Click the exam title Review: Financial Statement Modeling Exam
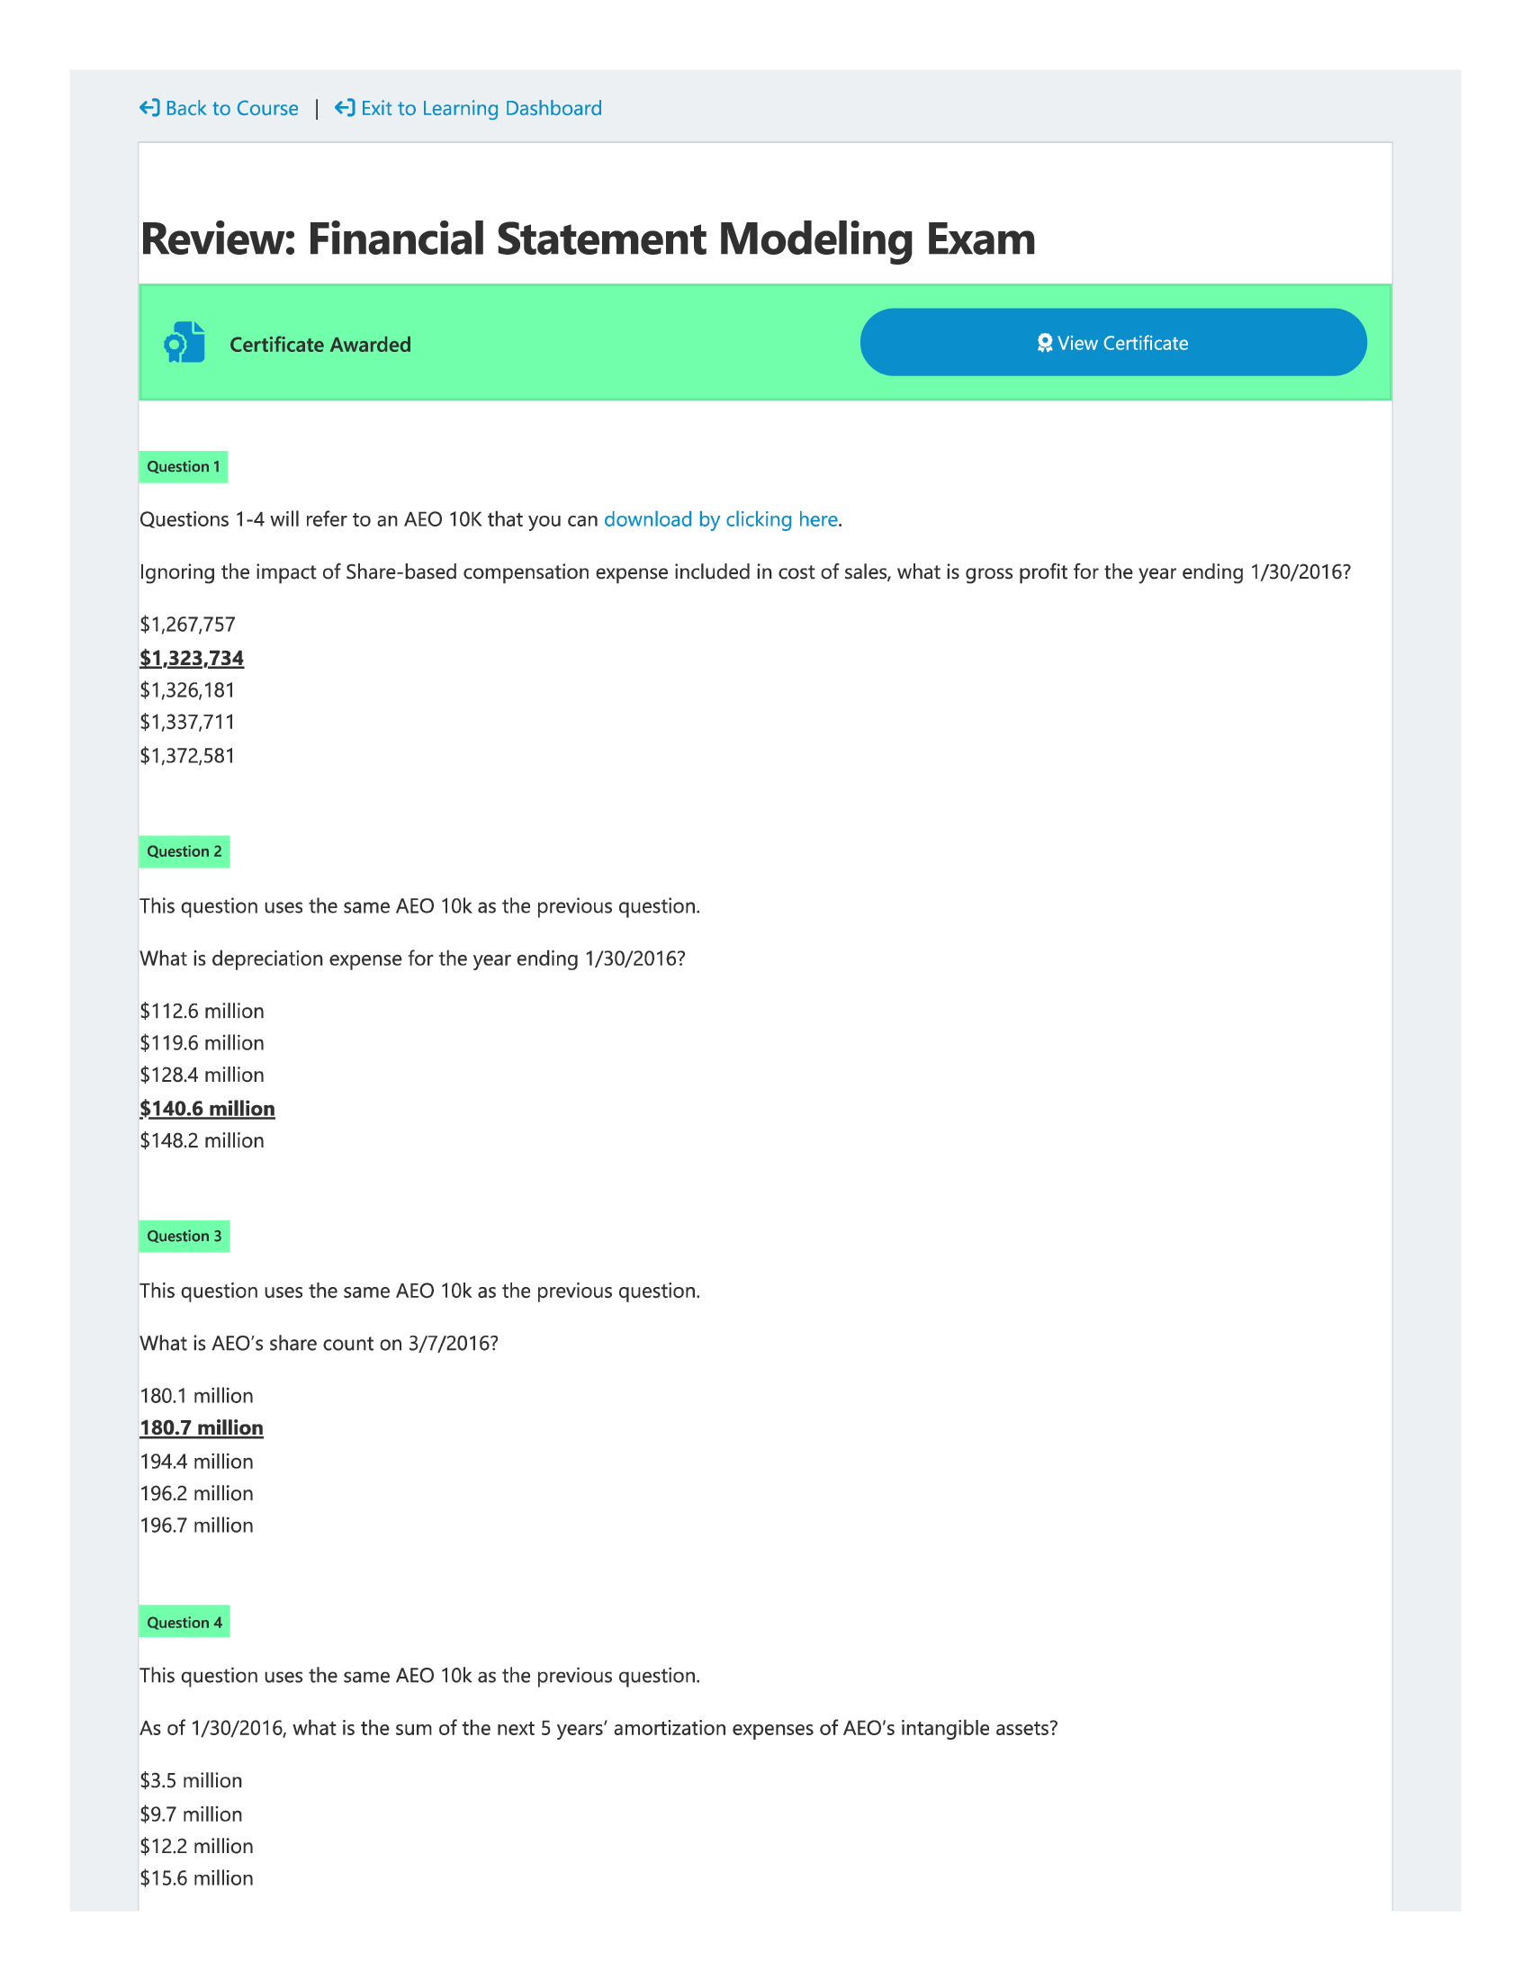Viewport: 1530px width, 1980px height. click(x=589, y=238)
